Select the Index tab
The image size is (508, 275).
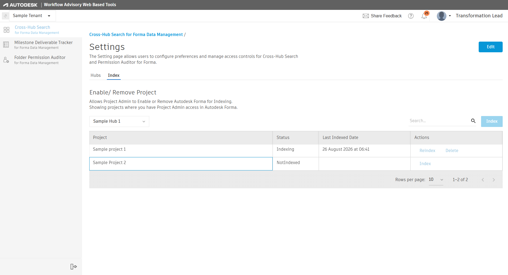pyautogui.click(x=114, y=75)
